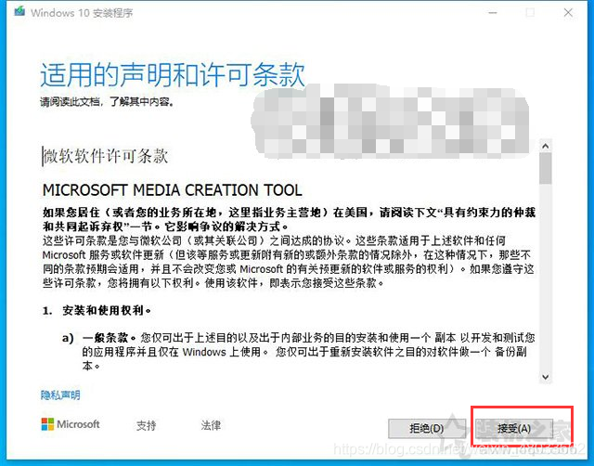The height and width of the screenshot is (466, 594).
Task: Click the license scrollbar down arrow
Action: point(546,377)
